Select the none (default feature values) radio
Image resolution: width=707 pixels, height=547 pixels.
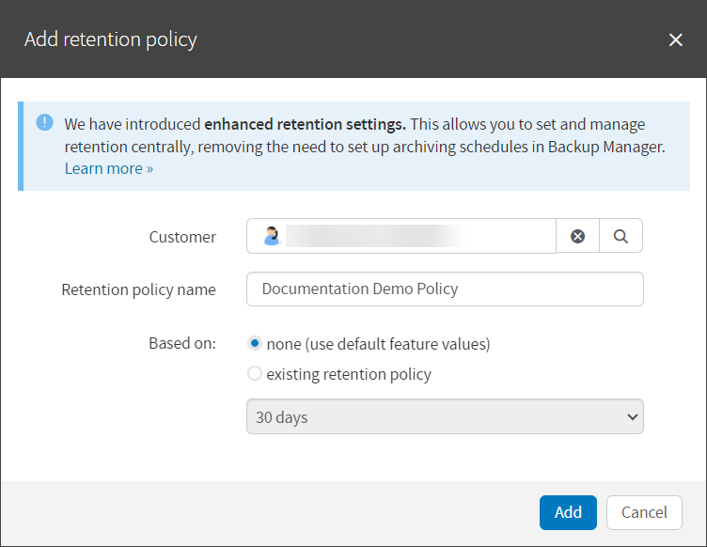[254, 344]
